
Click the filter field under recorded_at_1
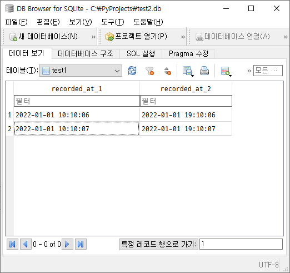77,101
